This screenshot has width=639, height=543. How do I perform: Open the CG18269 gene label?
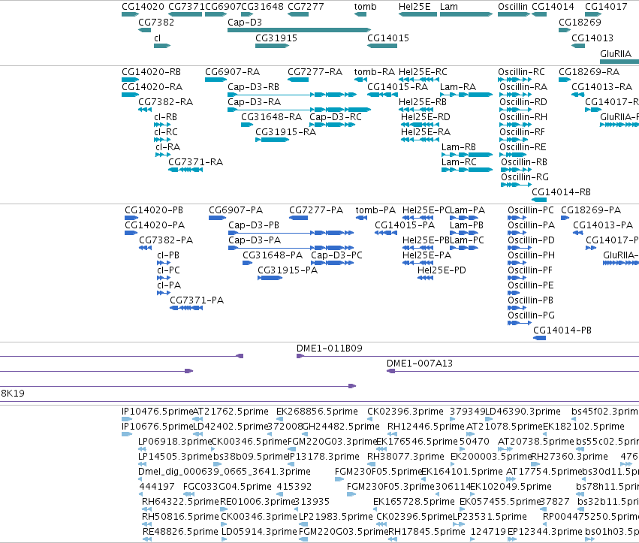(580, 22)
